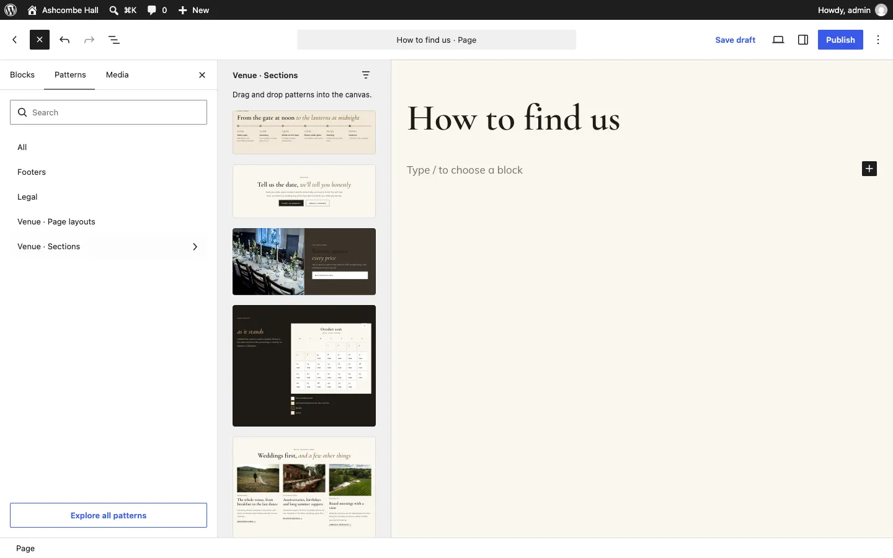893x558 pixels.
Task: Click the WordPress logo icon
Action: [x=11, y=10]
